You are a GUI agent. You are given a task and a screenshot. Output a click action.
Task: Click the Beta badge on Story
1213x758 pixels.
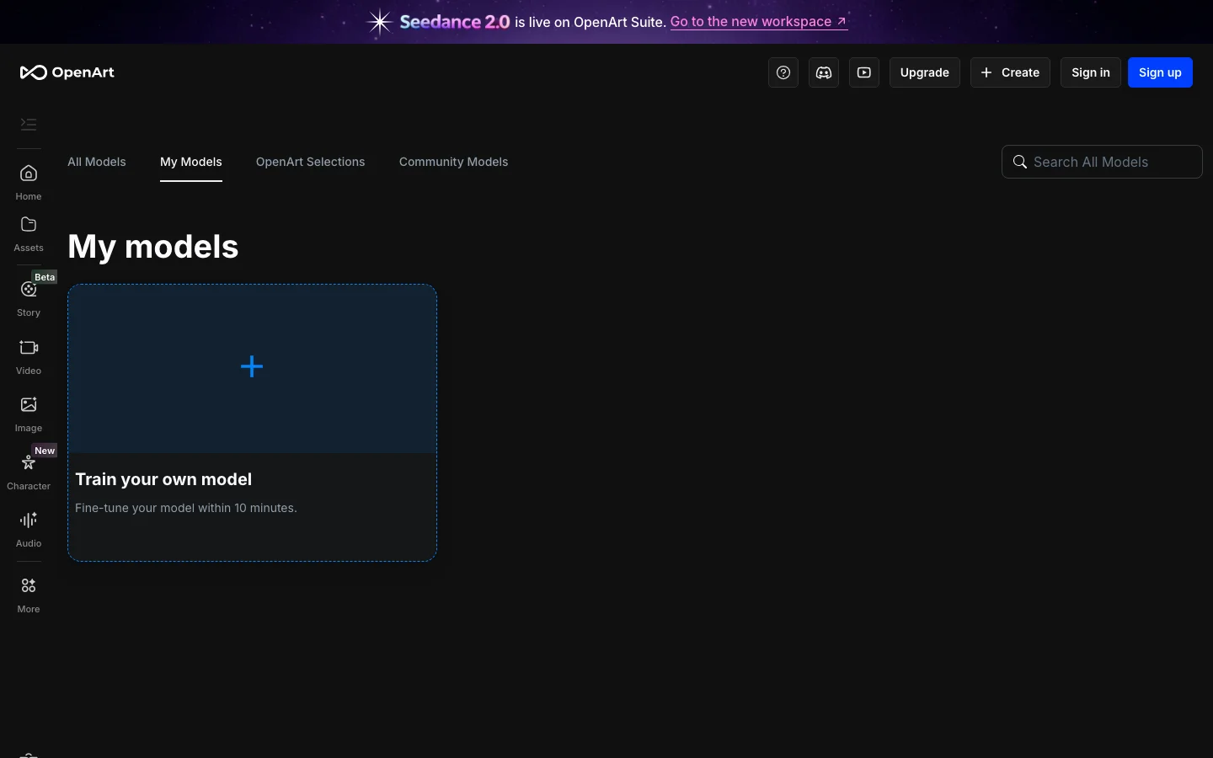point(45,277)
